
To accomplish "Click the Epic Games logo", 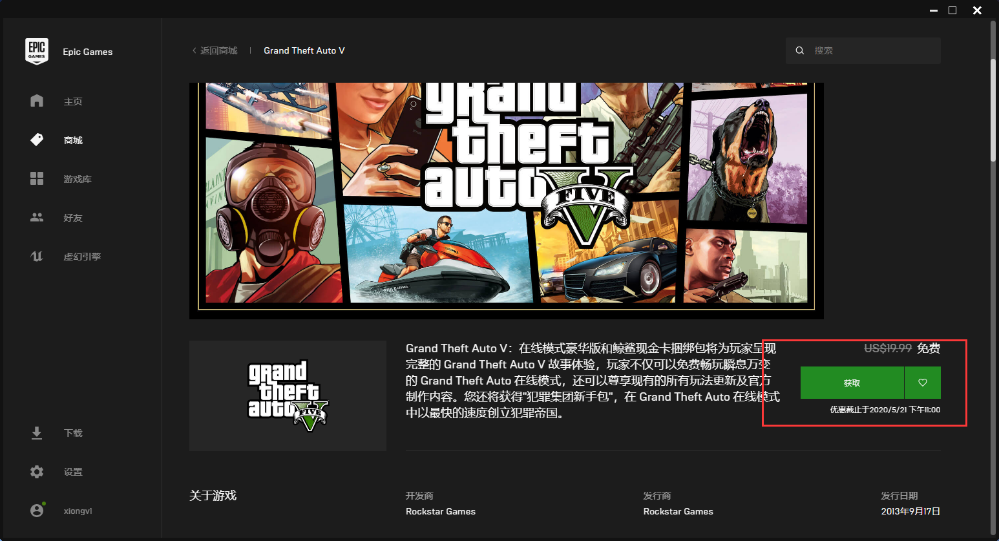I will tap(37, 51).
